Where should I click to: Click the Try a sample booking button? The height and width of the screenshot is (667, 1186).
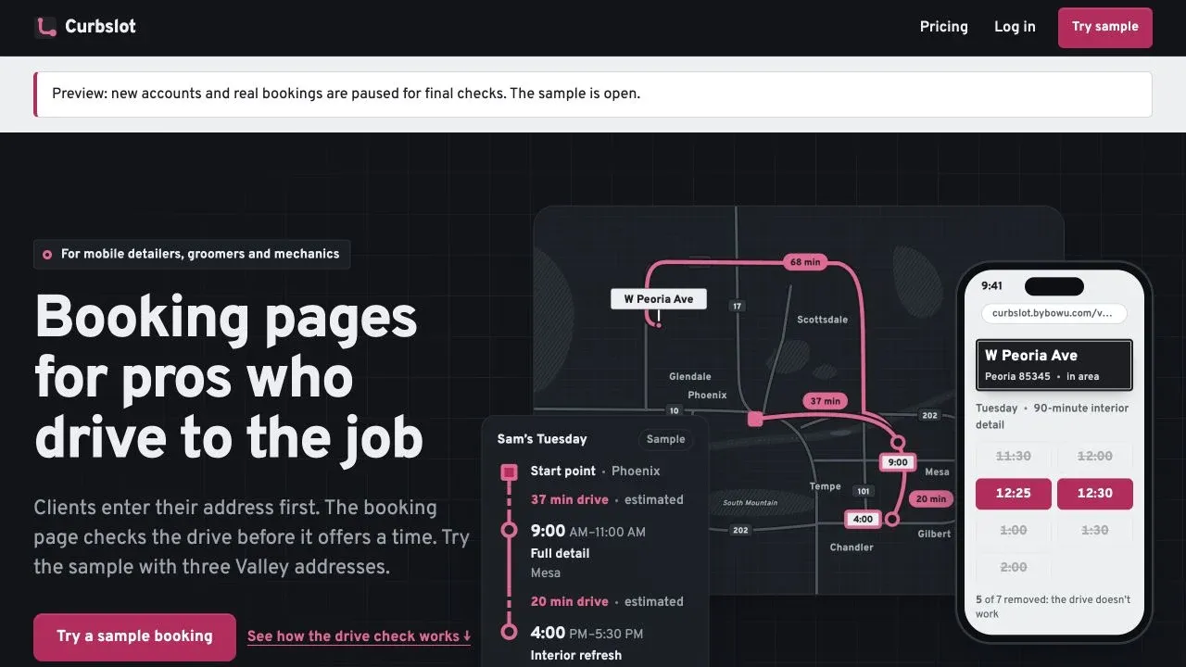(x=134, y=636)
